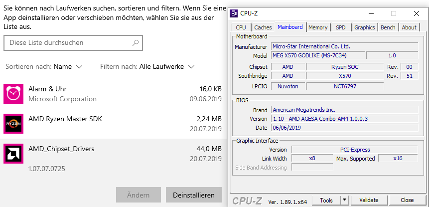Click the '2,24 MB' size value
This screenshot has height=207, width=429.
(x=208, y=119)
